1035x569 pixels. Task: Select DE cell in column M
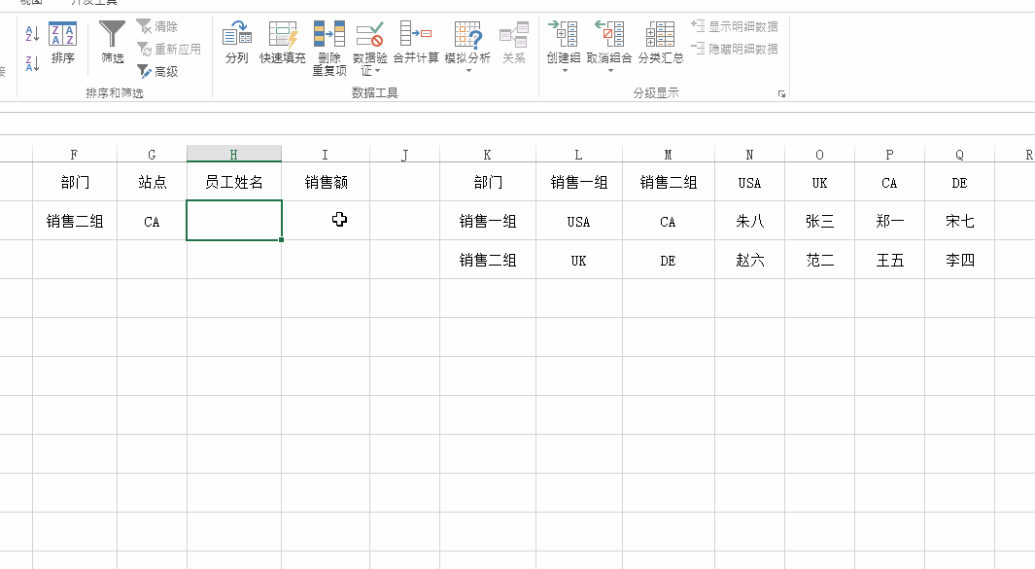[669, 260]
